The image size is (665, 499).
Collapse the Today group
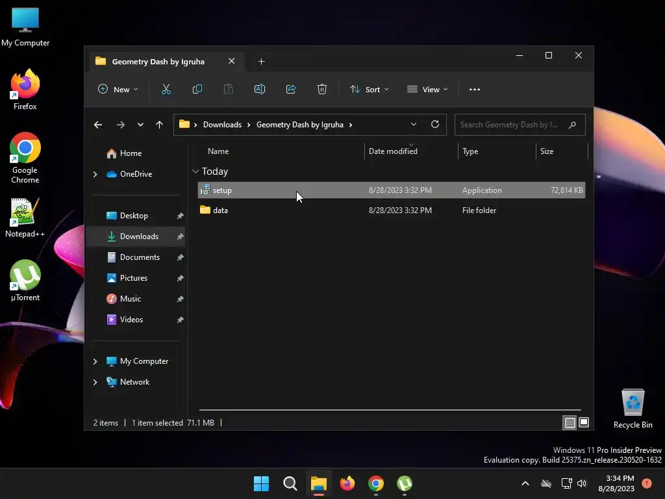point(195,172)
